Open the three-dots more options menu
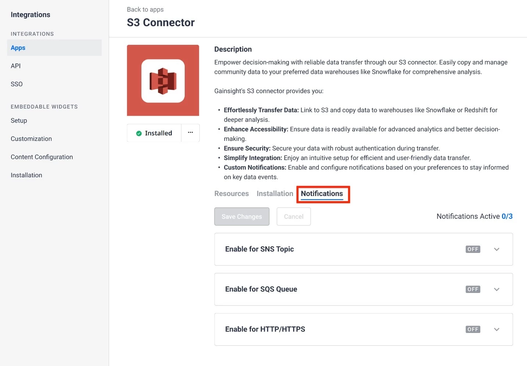Image resolution: width=527 pixels, height=366 pixels. (190, 133)
